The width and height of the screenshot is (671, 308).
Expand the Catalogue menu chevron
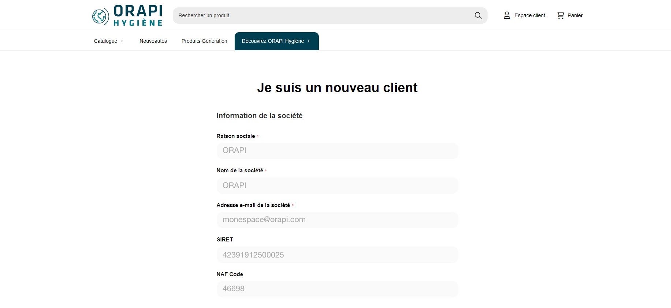[x=122, y=41]
